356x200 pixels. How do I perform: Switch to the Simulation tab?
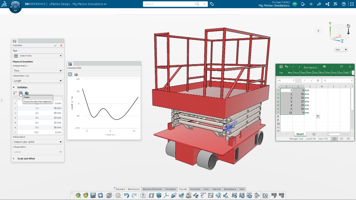pos(170,189)
